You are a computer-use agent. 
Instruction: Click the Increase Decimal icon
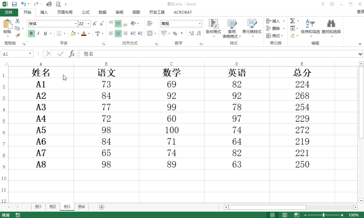click(191, 33)
